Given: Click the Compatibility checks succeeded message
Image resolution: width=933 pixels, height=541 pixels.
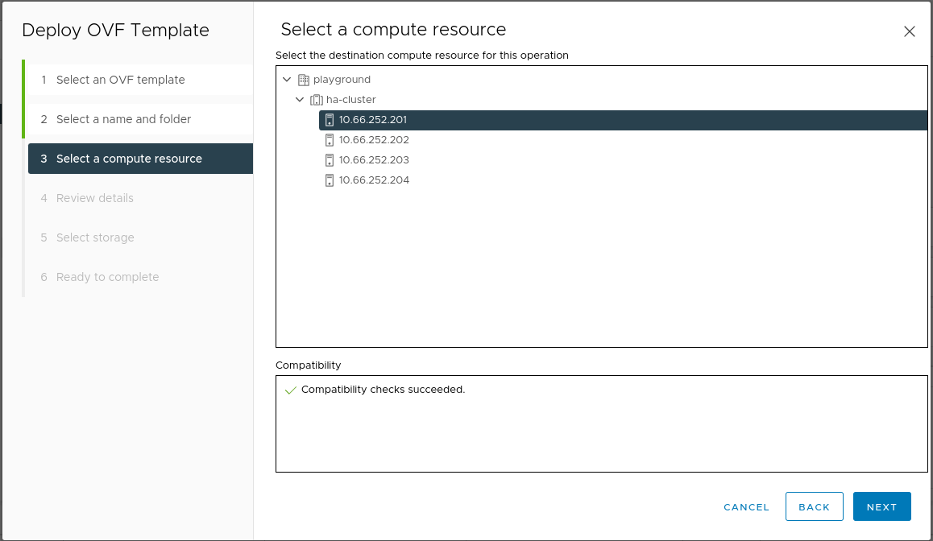Looking at the screenshot, I should point(383,390).
